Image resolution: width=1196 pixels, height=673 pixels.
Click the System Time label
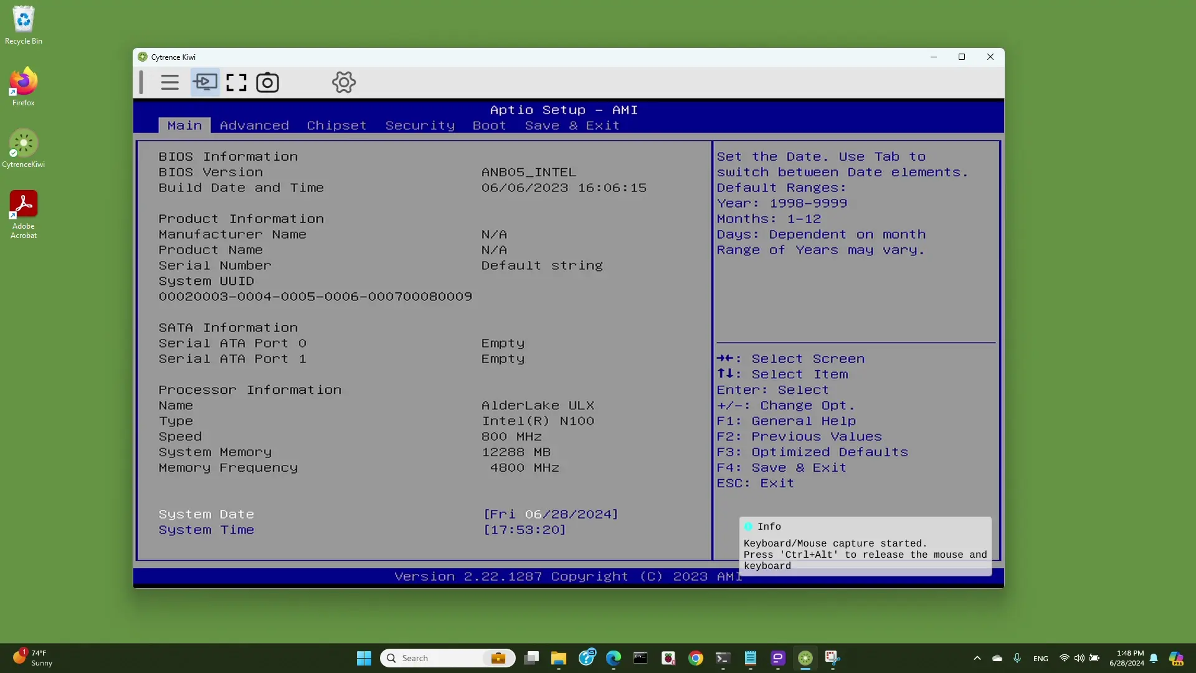click(206, 530)
